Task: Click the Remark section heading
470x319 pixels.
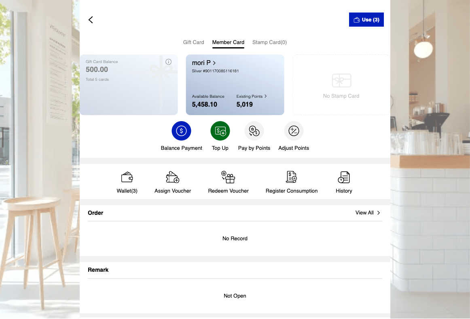Action: 98,270
